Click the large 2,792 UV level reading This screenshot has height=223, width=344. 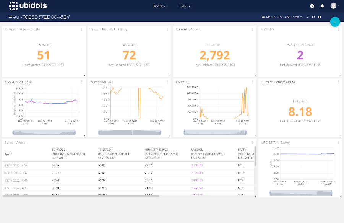point(214,55)
